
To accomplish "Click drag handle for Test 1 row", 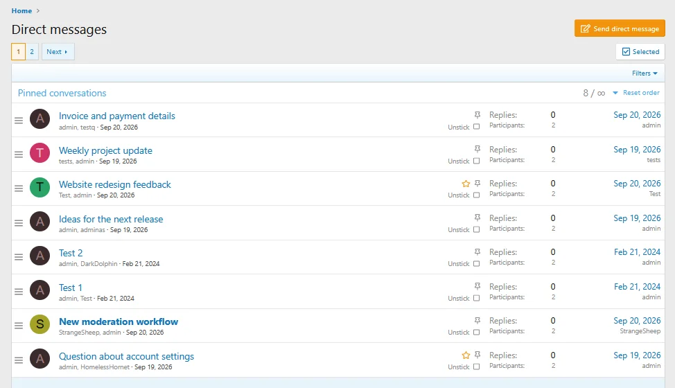I will (19, 292).
